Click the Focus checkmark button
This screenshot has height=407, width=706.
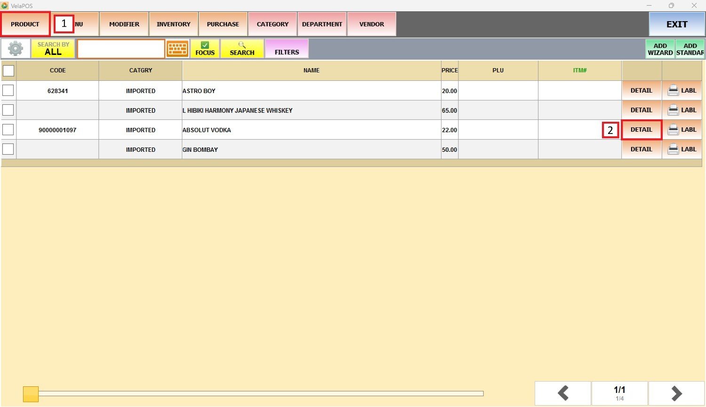[x=205, y=48]
